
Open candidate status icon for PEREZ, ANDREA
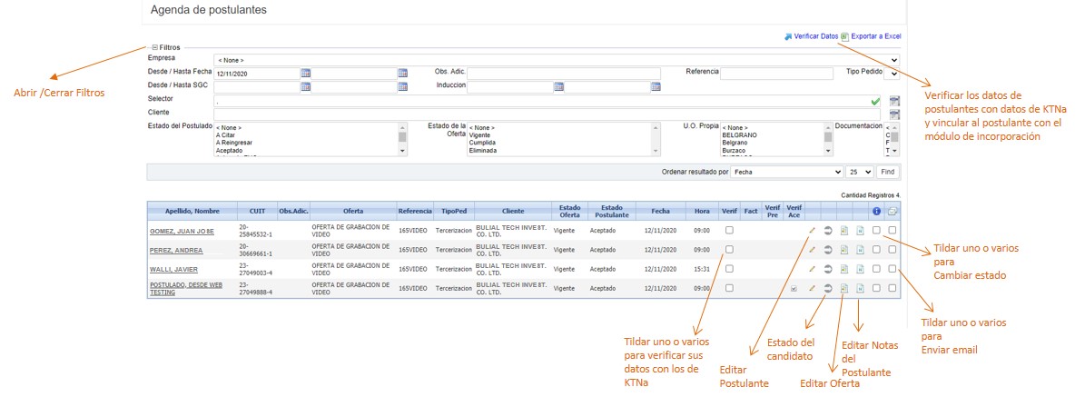(828, 250)
